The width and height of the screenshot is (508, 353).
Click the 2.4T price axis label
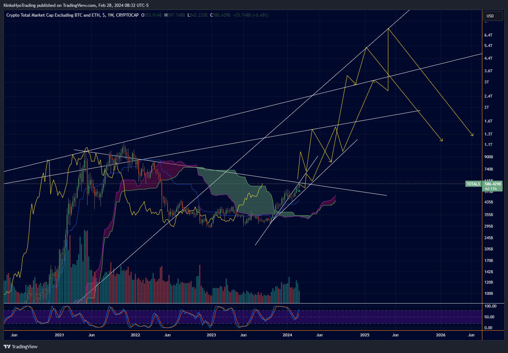pyautogui.click(x=488, y=96)
